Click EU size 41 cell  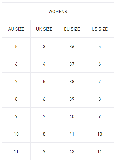point(72,134)
